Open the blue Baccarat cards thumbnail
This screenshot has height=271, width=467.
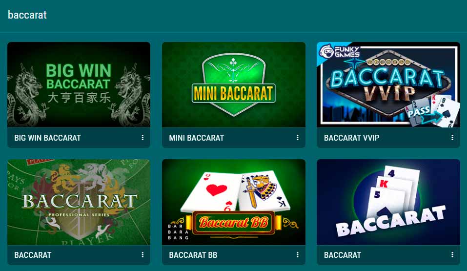pos(388,202)
